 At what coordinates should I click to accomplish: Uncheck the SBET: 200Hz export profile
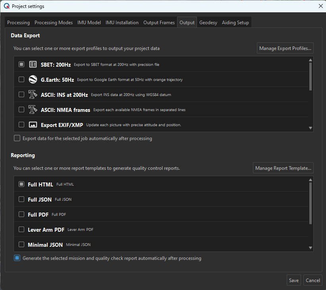point(21,64)
